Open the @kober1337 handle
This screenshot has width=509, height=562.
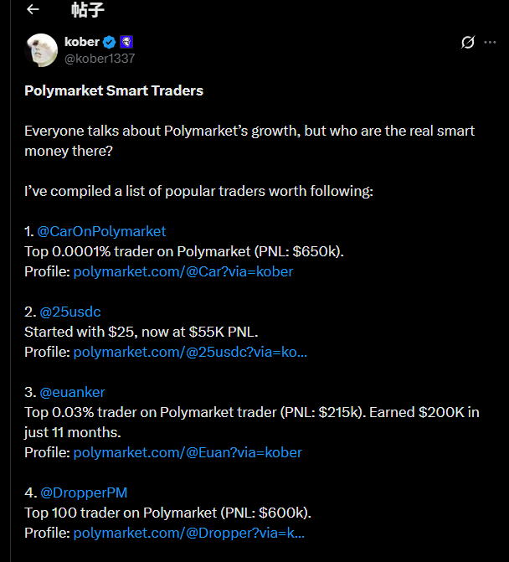click(99, 59)
